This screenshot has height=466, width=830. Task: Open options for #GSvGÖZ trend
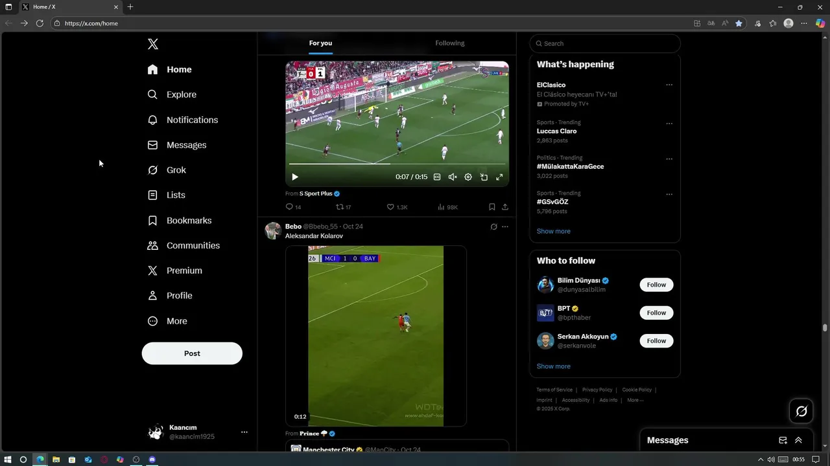[x=669, y=194]
